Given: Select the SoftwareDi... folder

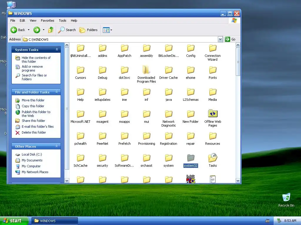Looking at the screenshot, I should click(x=124, y=161).
